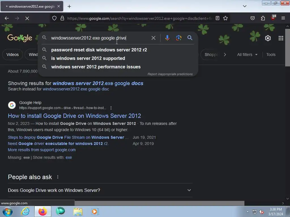
Task: Open the Windows Start menu
Action: pyautogui.click(x=8, y=211)
